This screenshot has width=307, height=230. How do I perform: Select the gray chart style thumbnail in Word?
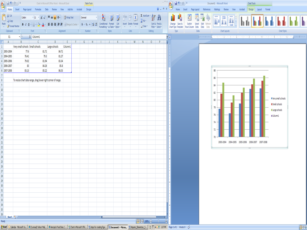pos(245,21)
